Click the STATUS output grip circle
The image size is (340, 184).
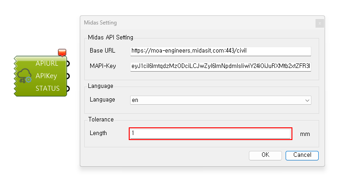tap(68, 89)
